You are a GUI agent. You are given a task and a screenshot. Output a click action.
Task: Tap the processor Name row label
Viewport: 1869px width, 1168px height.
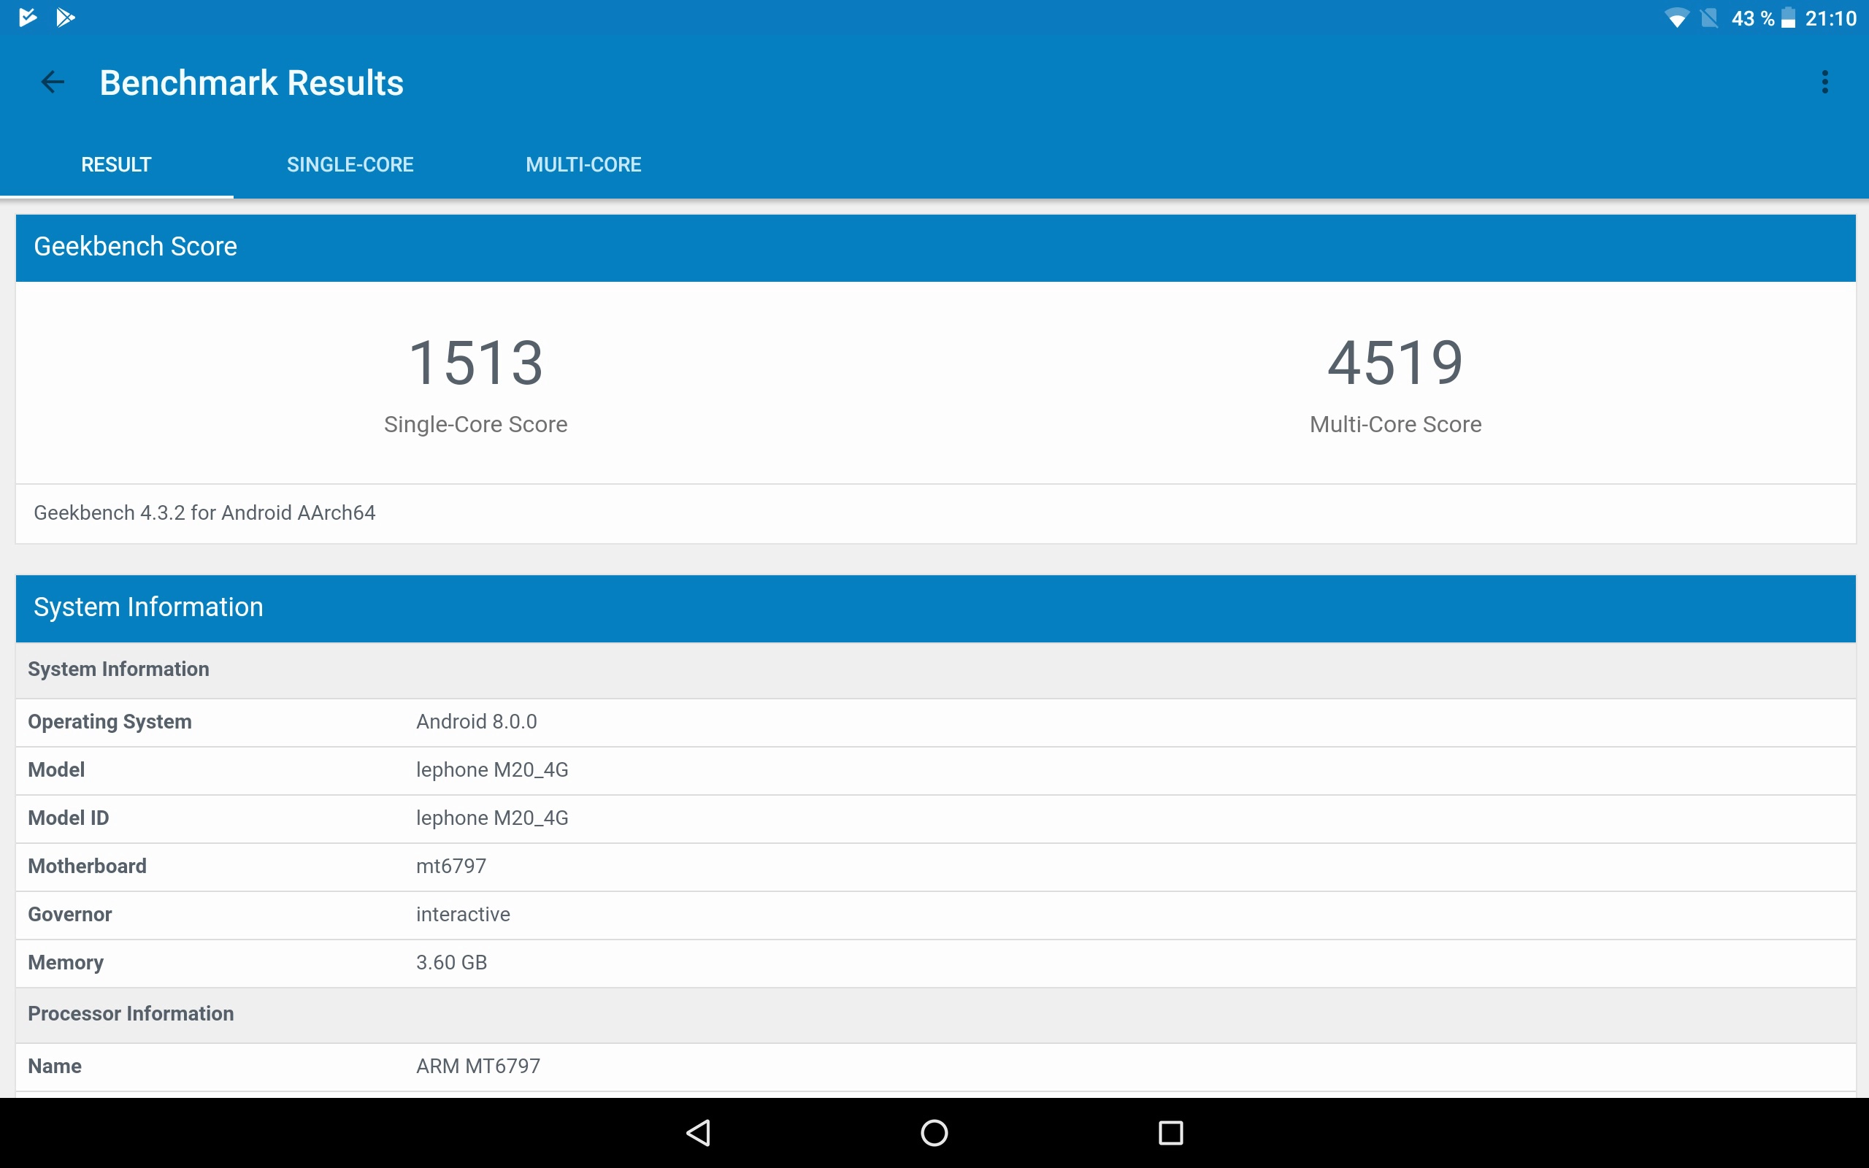click(x=54, y=1066)
